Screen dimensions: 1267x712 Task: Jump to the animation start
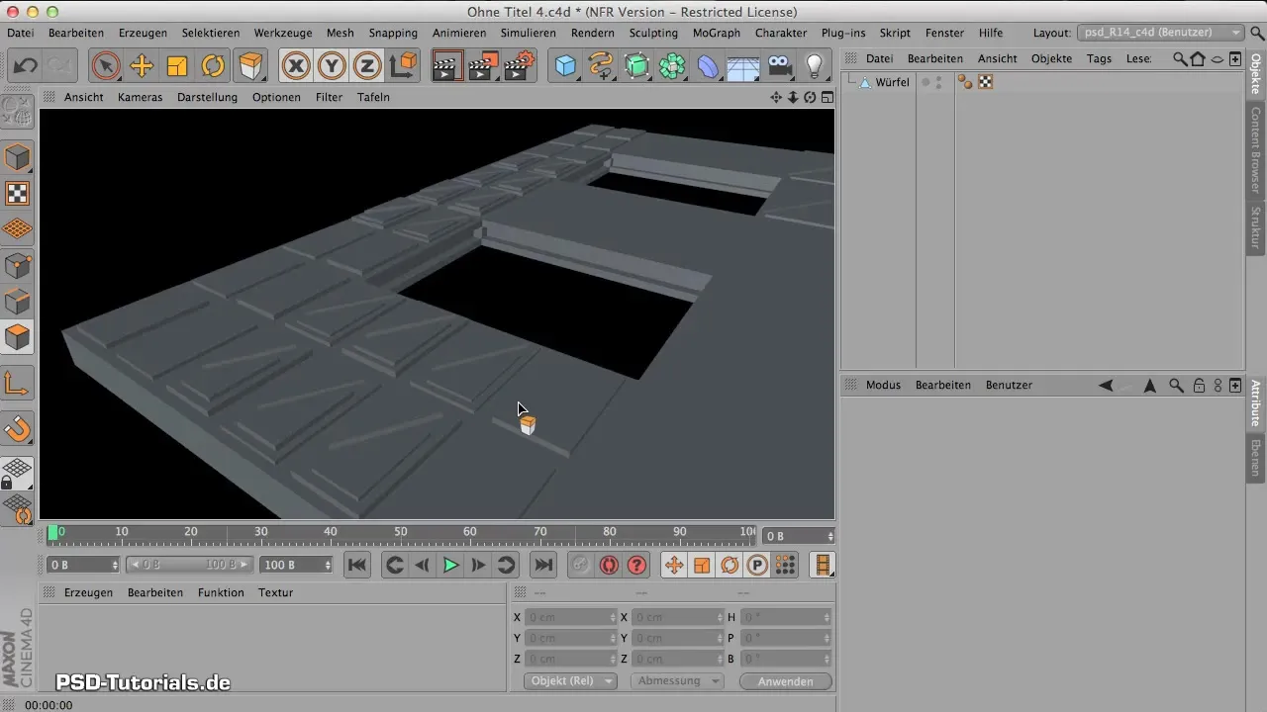357,565
